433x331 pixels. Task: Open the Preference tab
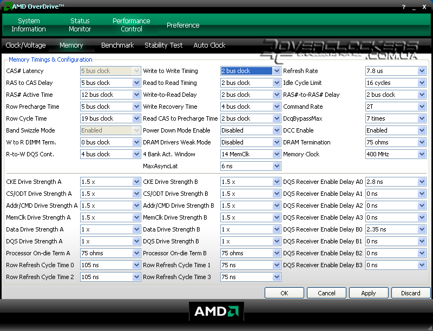(183, 25)
